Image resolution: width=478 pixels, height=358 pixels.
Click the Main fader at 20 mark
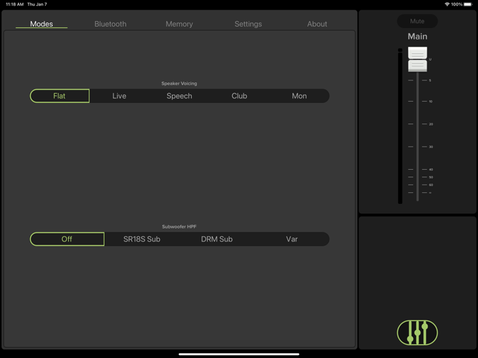pos(417,124)
